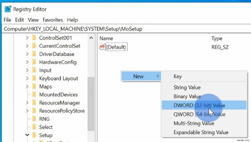Click the RNG folder icon
251x142 pixels.
click(34, 119)
